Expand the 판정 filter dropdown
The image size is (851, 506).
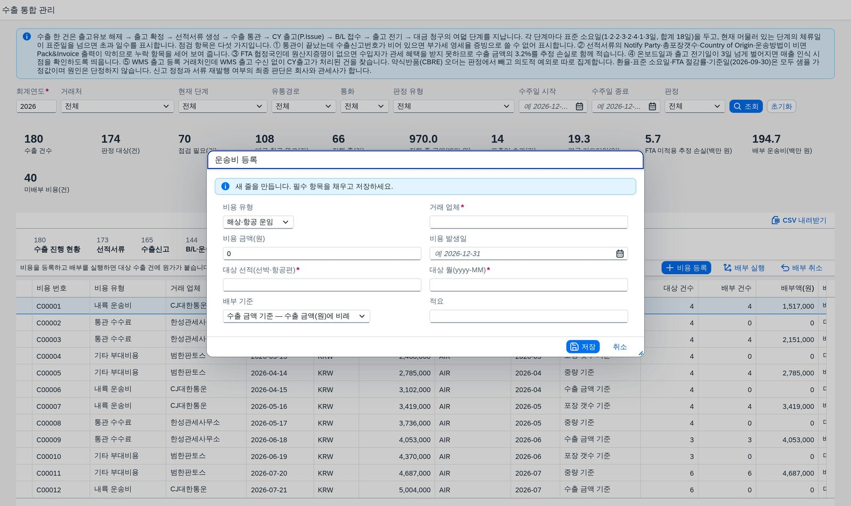694,106
